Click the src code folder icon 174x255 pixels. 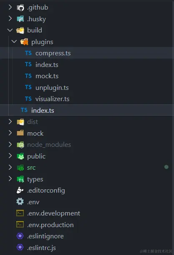(20, 168)
